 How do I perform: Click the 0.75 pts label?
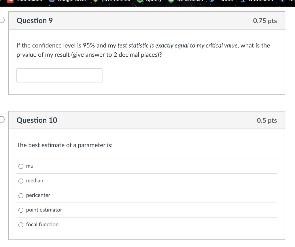265,21
